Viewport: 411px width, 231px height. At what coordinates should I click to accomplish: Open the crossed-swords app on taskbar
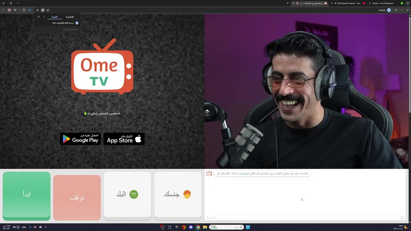point(170,227)
